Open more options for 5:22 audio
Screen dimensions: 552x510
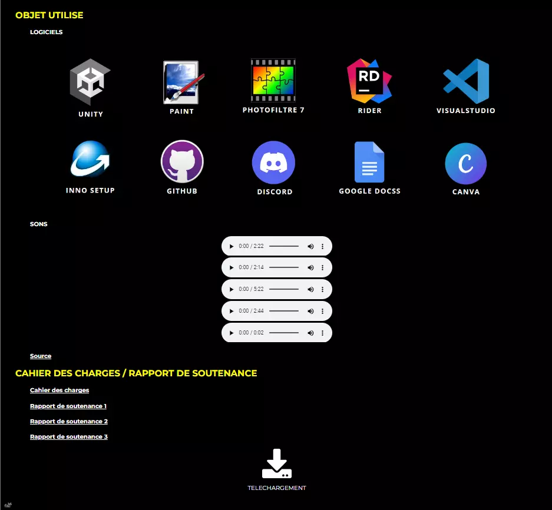(322, 289)
